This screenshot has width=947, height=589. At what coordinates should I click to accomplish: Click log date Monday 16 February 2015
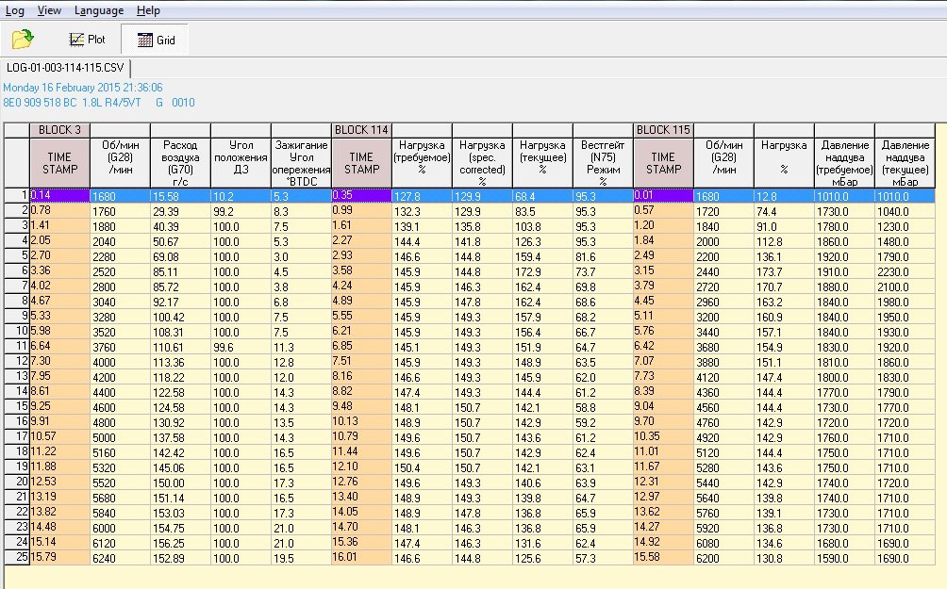[62, 88]
